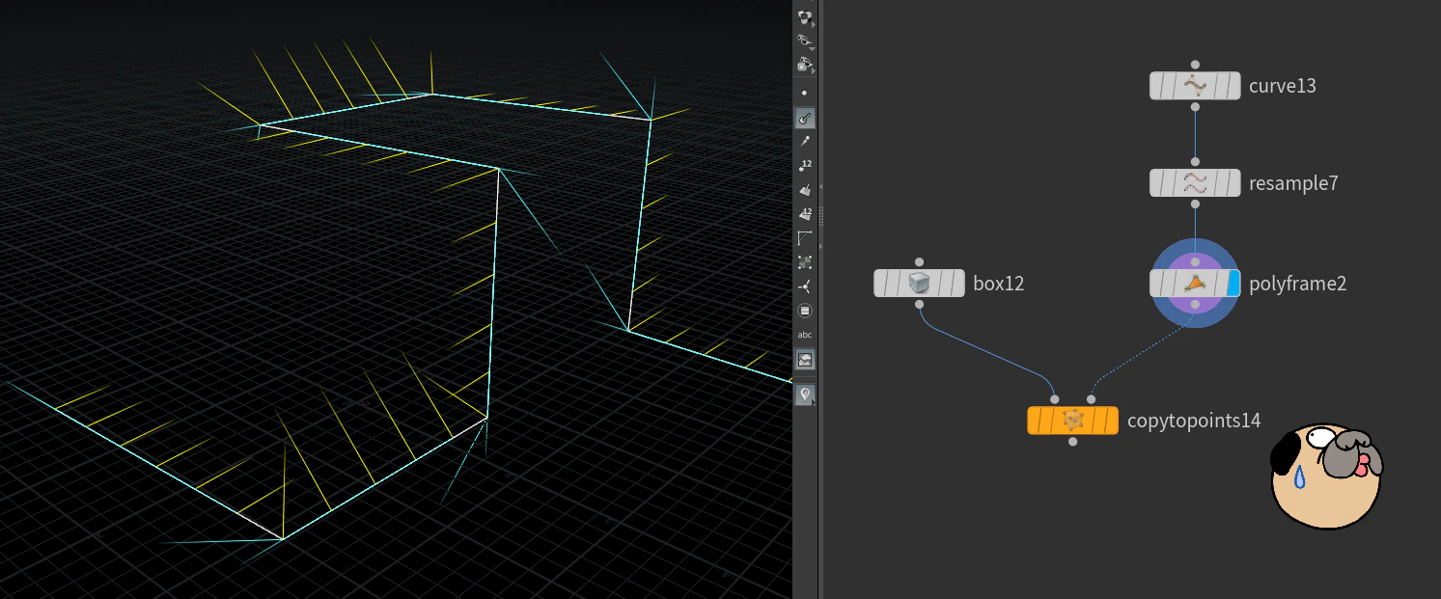The height and width of the screenshot is (599, 1441).
Task: Click the output connector of copytopoints14
Action: (x=1072, y=442)
